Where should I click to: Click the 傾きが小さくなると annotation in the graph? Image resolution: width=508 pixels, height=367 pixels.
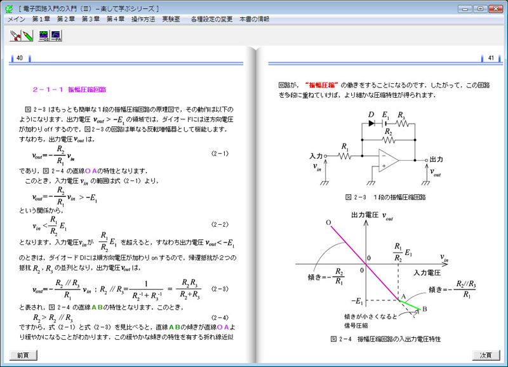pos(371,317)
